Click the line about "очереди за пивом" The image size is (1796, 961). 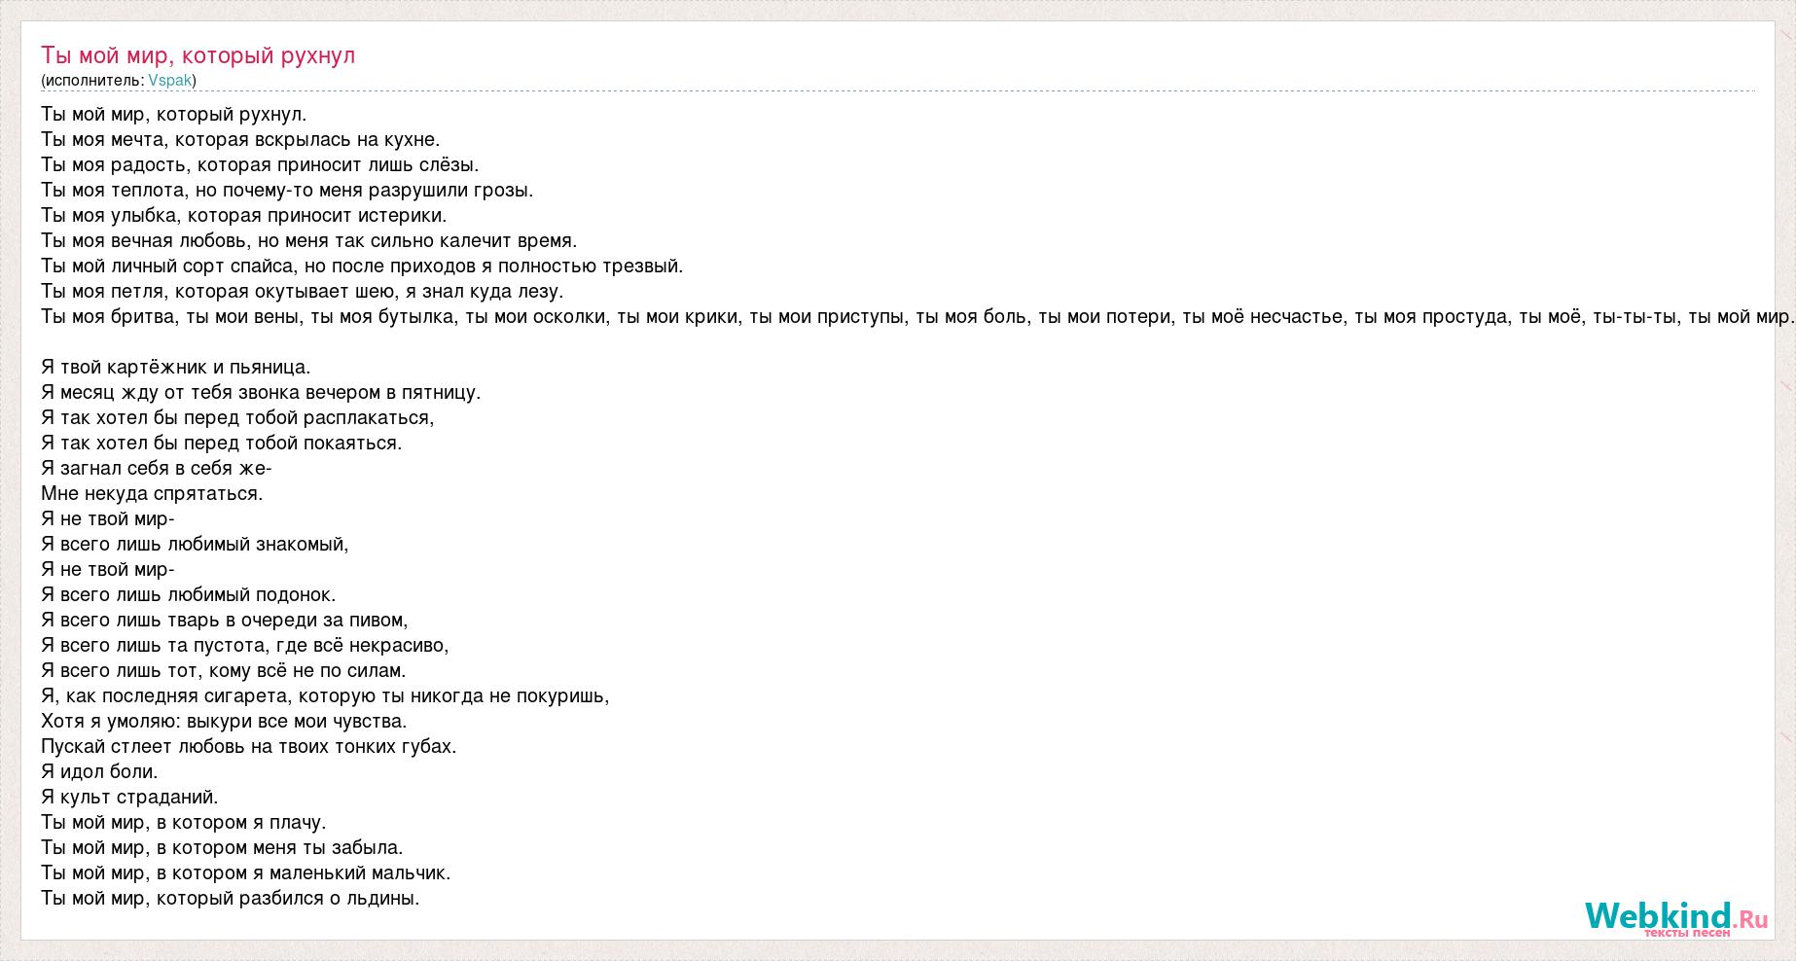pyautogui.click(x=225, y=621)
